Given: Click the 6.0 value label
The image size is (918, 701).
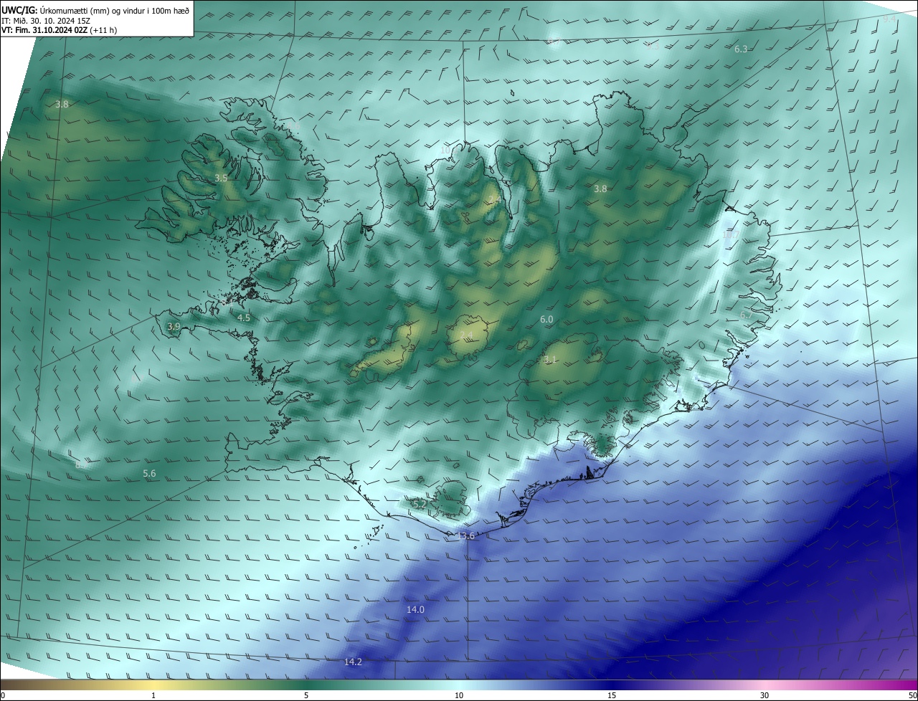Looking at the screenshot, I should pos(546,319).
